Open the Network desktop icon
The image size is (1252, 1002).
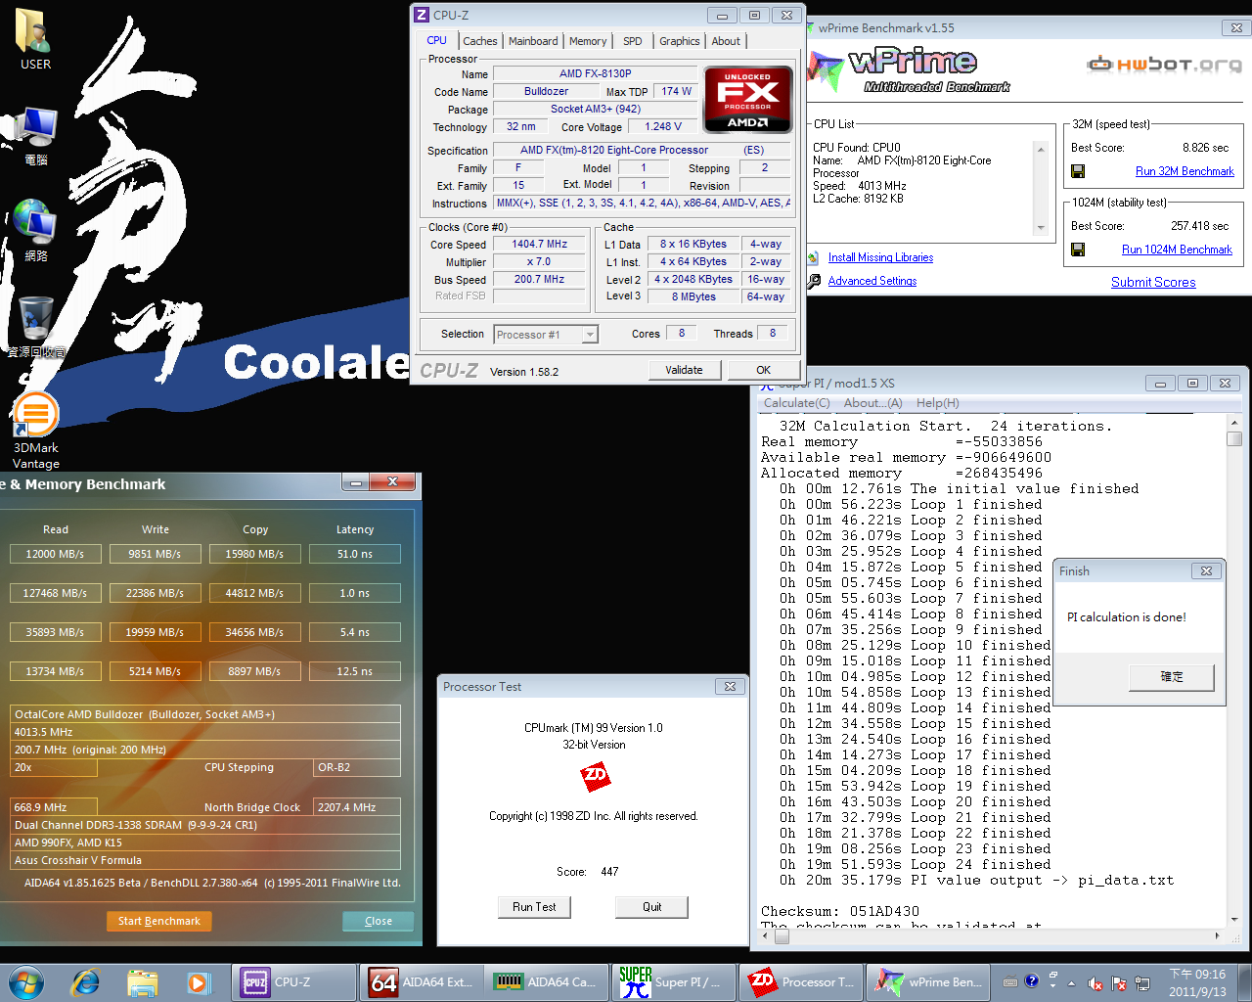[x=36, y=231]
